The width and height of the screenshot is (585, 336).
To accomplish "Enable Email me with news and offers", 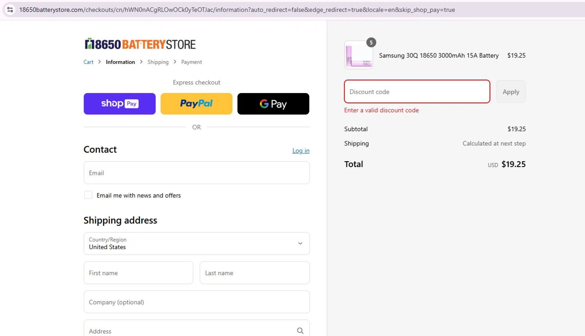I will (89, 195).
